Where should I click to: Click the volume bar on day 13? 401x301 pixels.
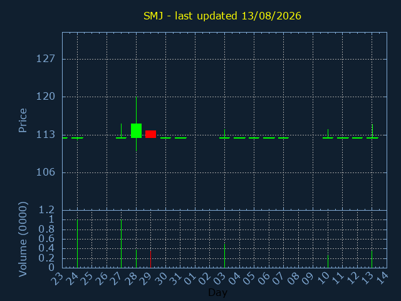[372, 259]
